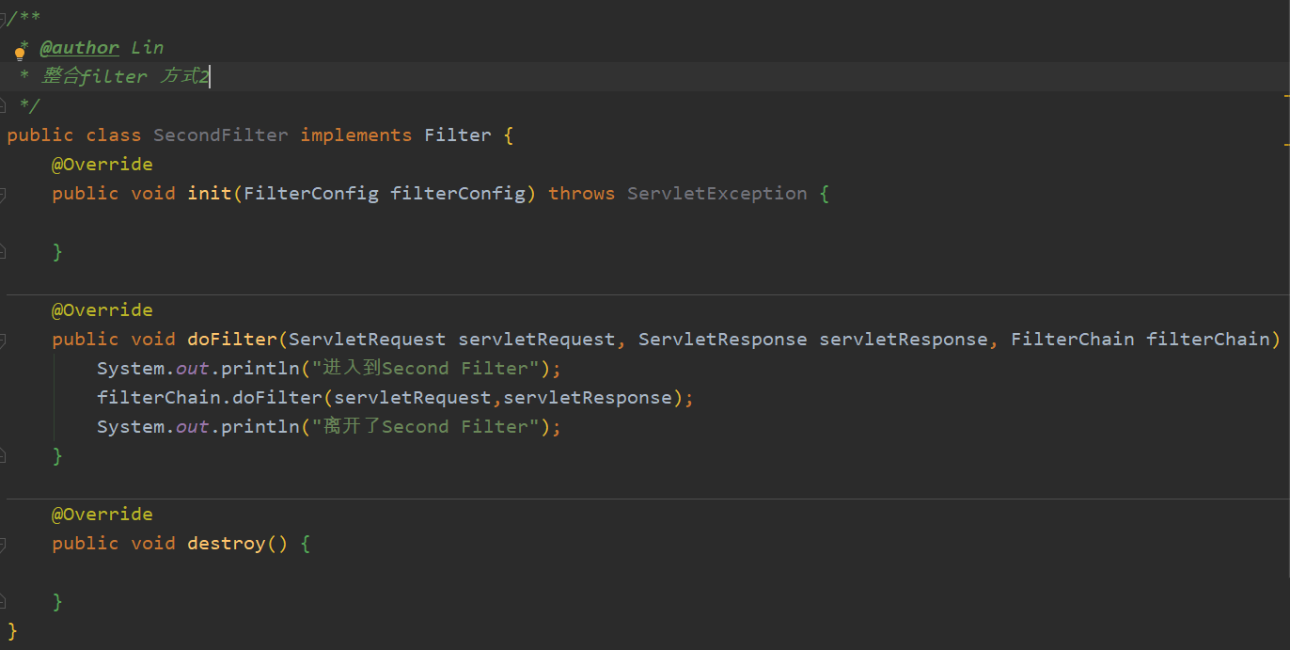
Task: Click the ServletRequest parameter type
Action: coord(368,340)
